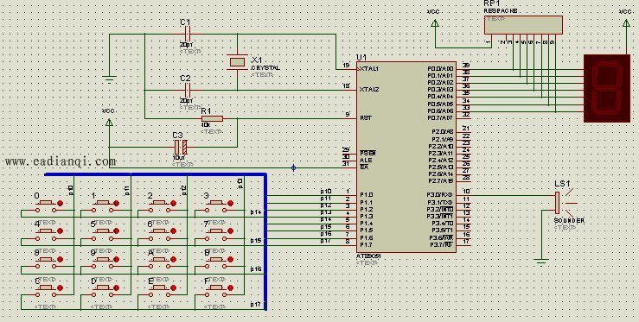
Task: Click the VCC terminal above C3
Action: tap(109, 123)
